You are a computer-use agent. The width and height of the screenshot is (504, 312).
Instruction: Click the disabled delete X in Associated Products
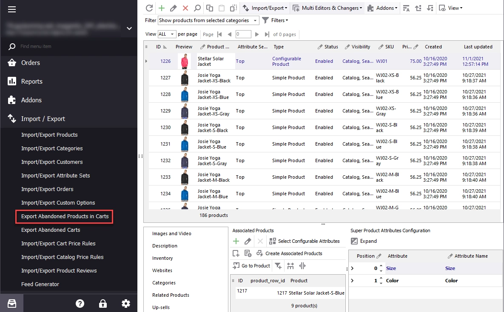tap(260, 241)
